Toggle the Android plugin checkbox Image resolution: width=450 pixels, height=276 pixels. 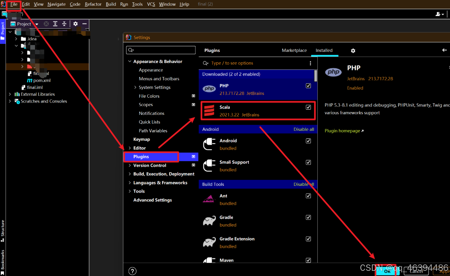pos(308,141)
